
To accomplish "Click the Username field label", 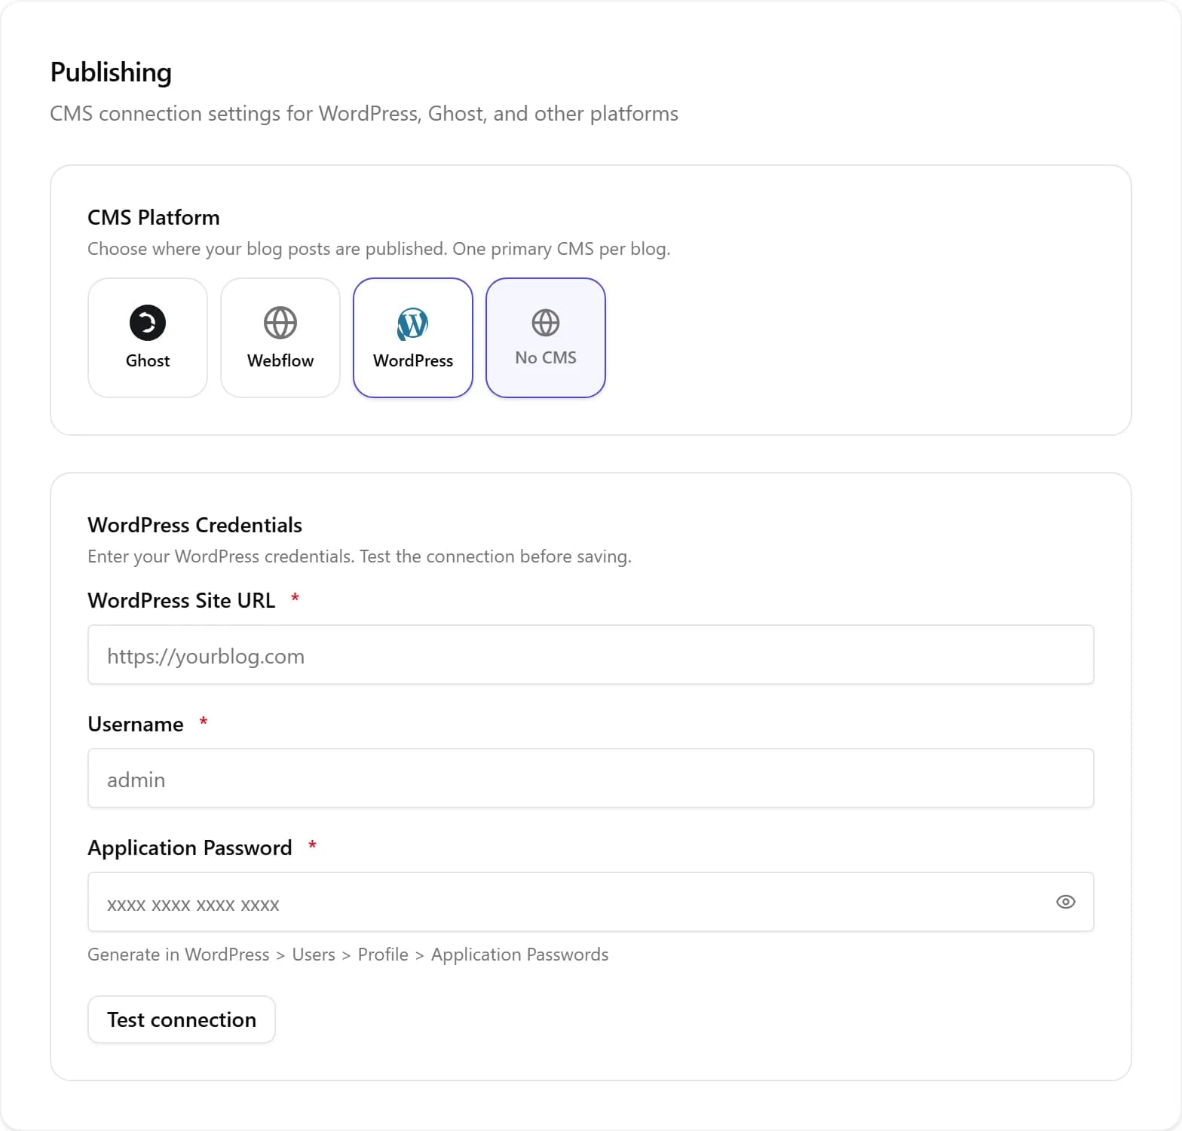I will [136, 724].
